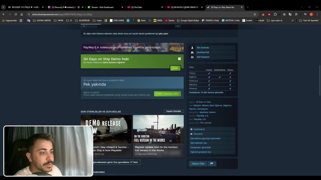Image resolution: width=321 pixels, height=180 pixels.
Task: Open the SOSYAL MEDYA bookmark folder
Action: (42, 20)
